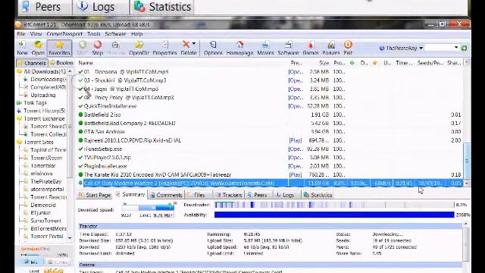Select the QuickTimeInstaller.exe task row
The width and height of the screenshot is (485, 273).
pos(270,106)
